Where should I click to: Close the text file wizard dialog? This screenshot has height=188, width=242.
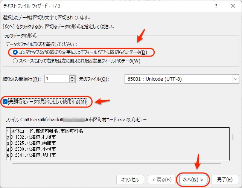[x=233, y=6]
